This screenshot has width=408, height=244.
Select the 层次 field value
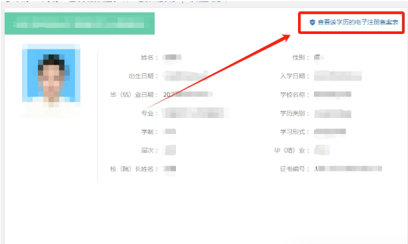(169, 150)
